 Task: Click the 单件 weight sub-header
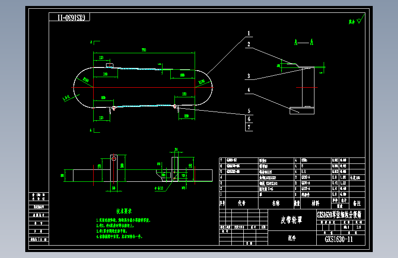coord(335,200)
